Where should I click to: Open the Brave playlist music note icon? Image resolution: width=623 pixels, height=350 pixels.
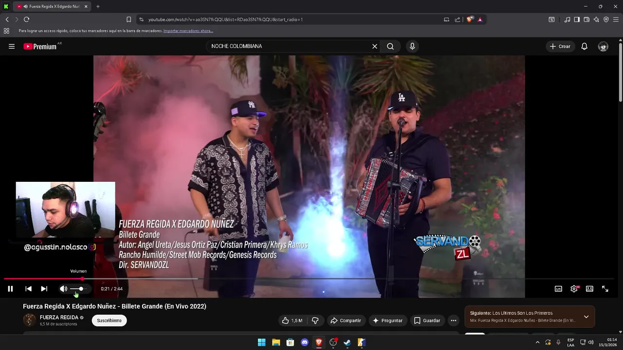567,19
